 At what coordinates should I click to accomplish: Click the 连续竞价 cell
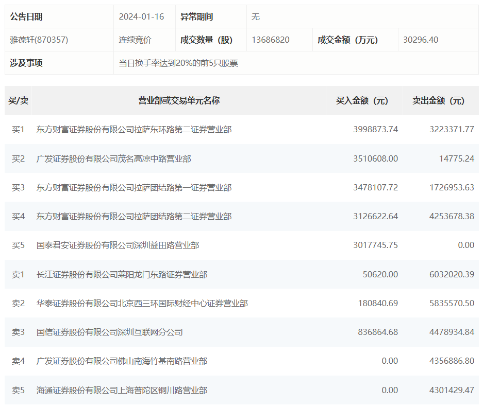point(135,40)
